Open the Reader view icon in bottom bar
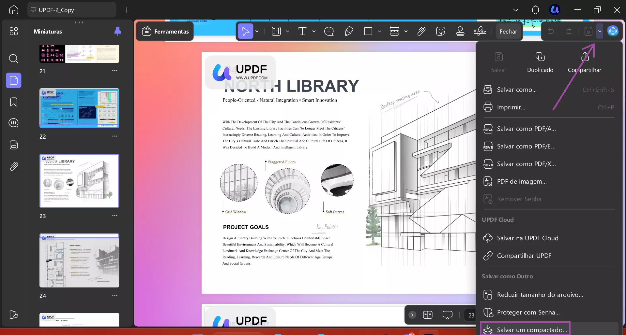 (x=447, y=315)
